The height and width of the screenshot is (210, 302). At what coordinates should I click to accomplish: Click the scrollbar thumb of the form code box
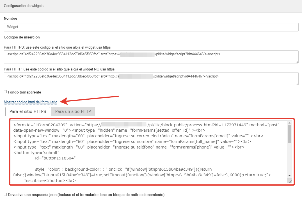(289, 134)
